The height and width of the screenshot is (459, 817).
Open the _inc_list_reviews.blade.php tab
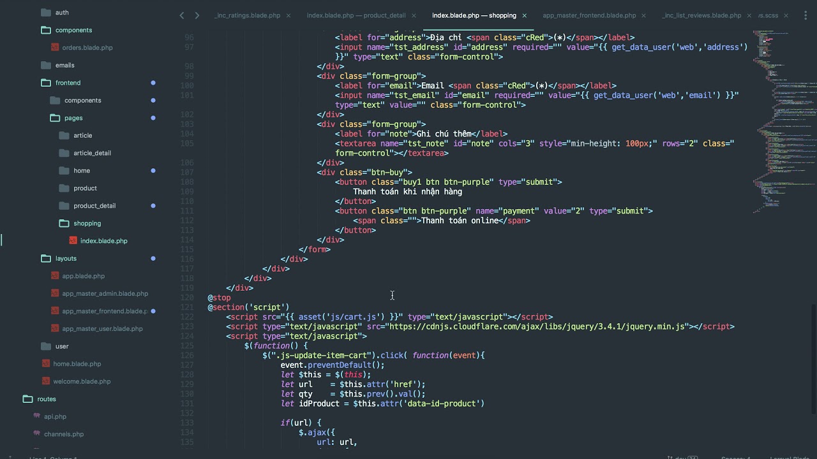(701, 15)
